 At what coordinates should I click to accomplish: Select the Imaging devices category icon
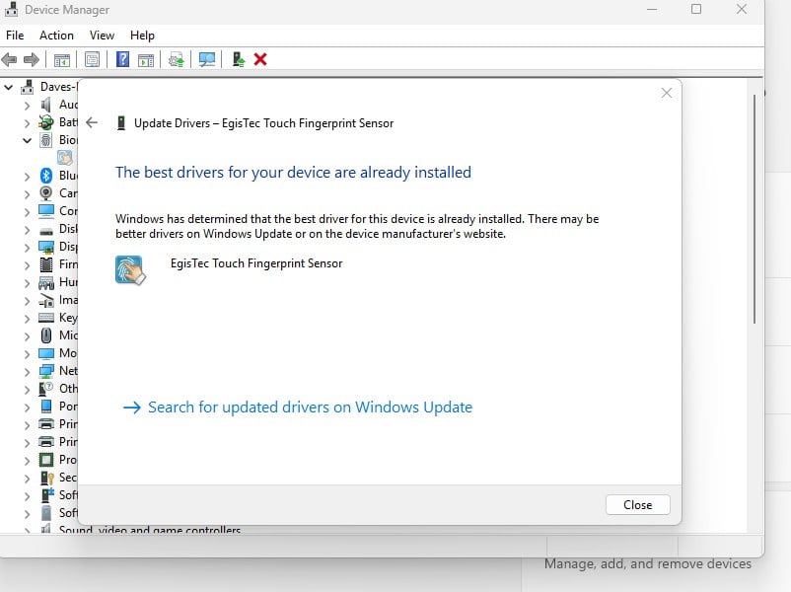click(46, 300)
